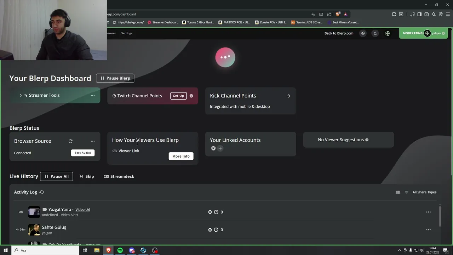The width and height of the screenshot is (453, 255).
Task: Open Spotify from the taskbar
Action: [120, 250]
